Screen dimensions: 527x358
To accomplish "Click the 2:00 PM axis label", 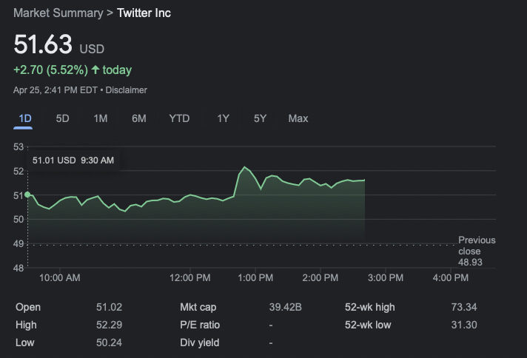I will click(x=320, y=278).
